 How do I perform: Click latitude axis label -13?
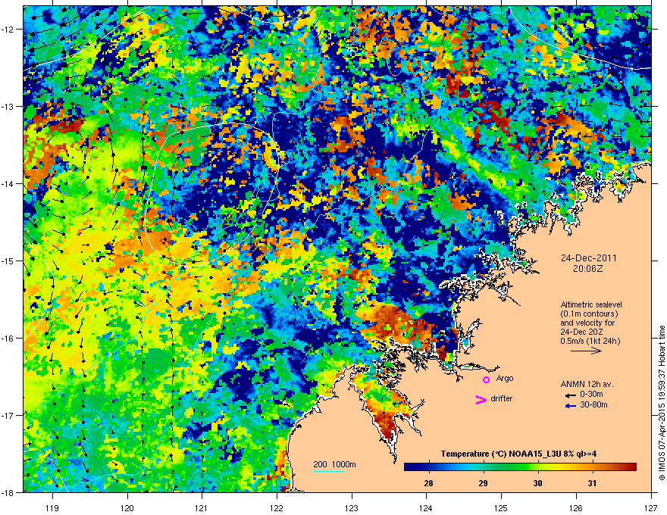[8, 107]
